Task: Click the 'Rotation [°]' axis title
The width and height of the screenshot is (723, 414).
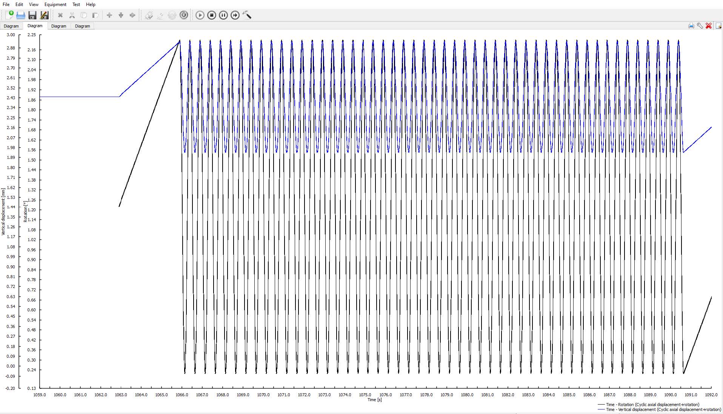Action: tap(26, 211)
